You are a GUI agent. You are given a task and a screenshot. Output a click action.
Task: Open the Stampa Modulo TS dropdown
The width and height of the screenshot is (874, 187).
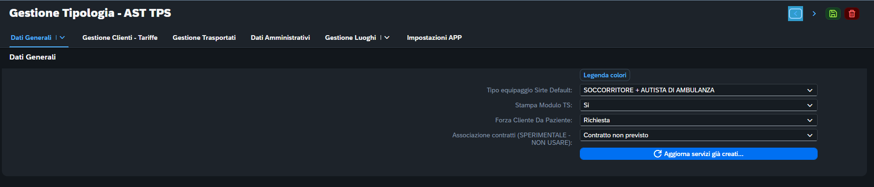[x=698, y=105]
